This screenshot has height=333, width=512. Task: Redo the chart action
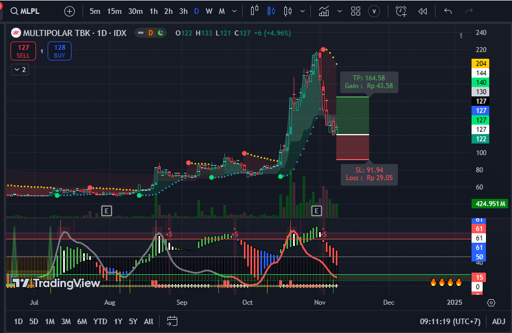point(469,12)
